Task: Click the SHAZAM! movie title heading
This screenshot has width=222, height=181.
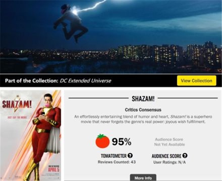Action: click(x=143, y=98)
